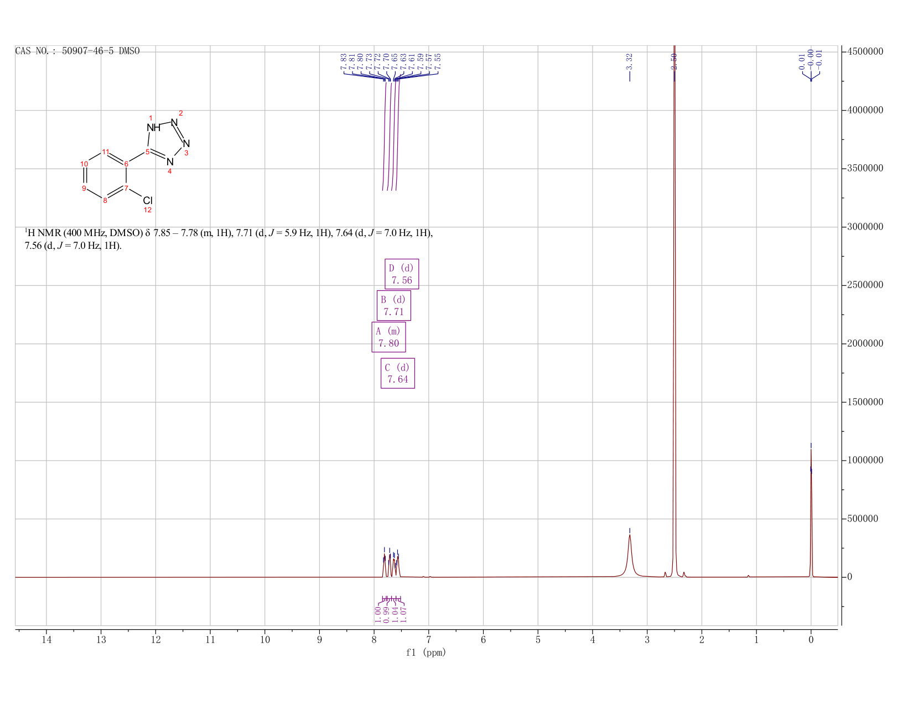Click the 'f1 (ppm)' axis label
The image size is (913, 705).
(426, 652)
